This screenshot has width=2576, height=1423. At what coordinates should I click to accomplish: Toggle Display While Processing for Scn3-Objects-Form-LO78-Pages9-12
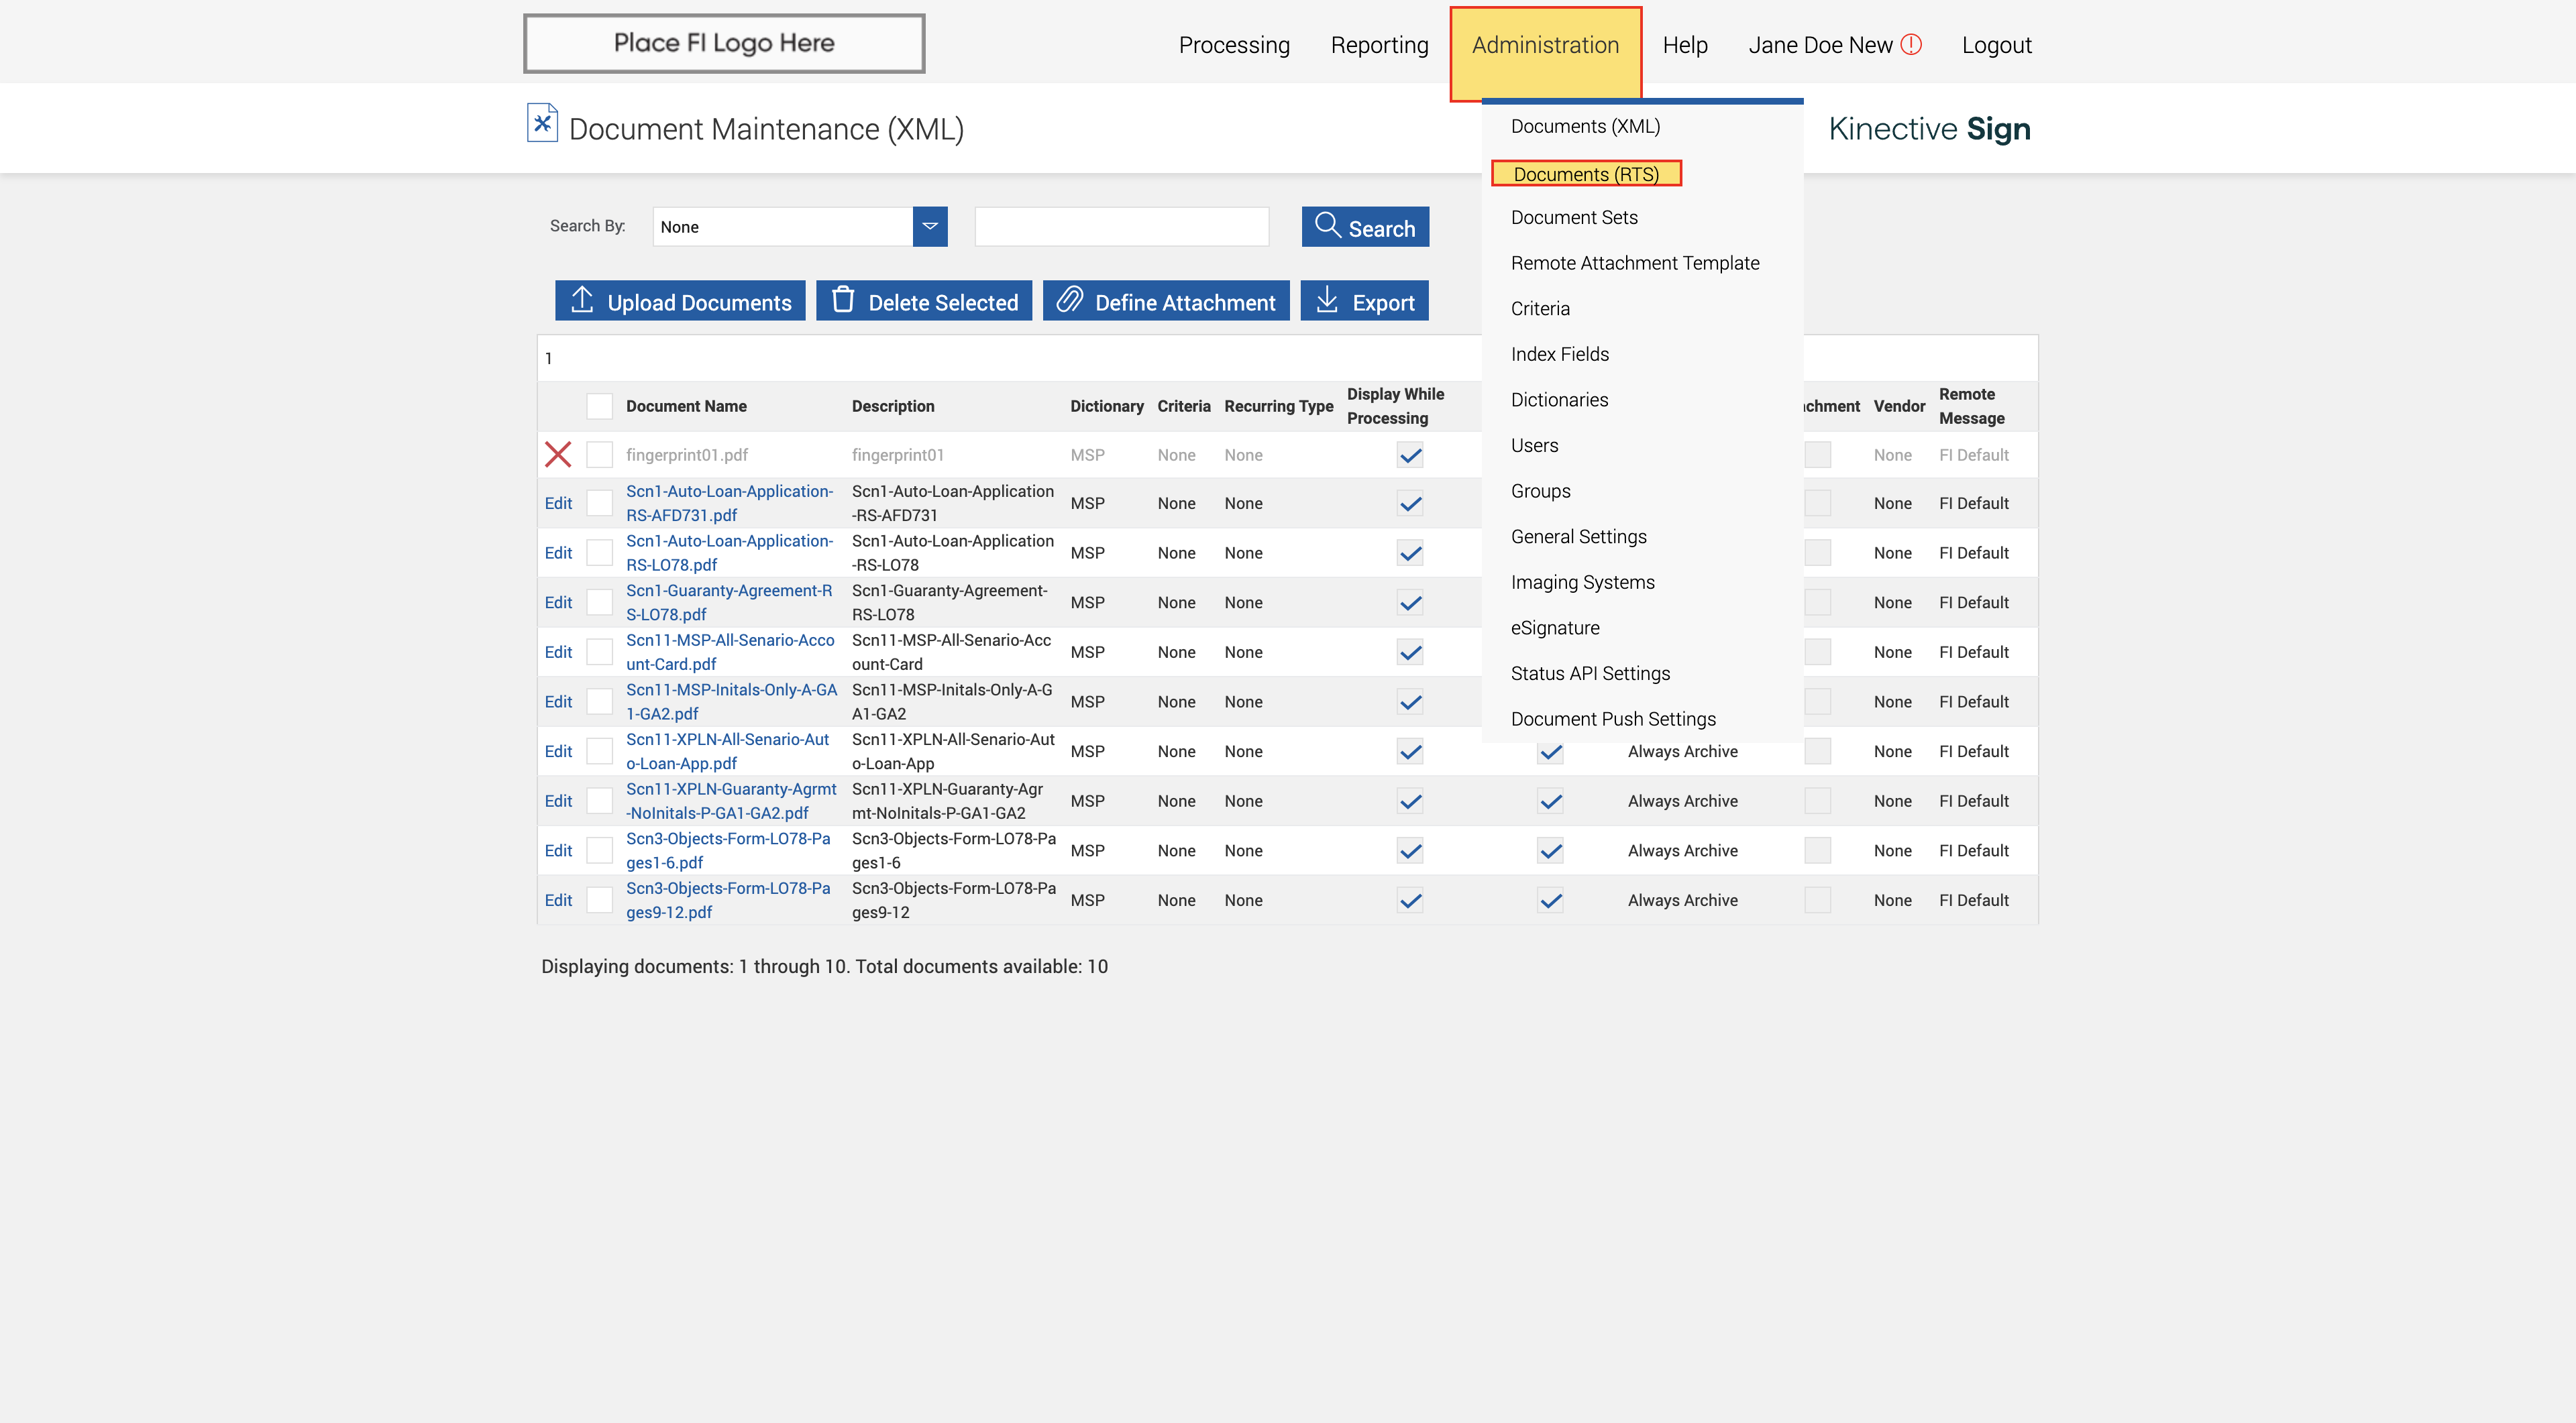(1410, 901)
